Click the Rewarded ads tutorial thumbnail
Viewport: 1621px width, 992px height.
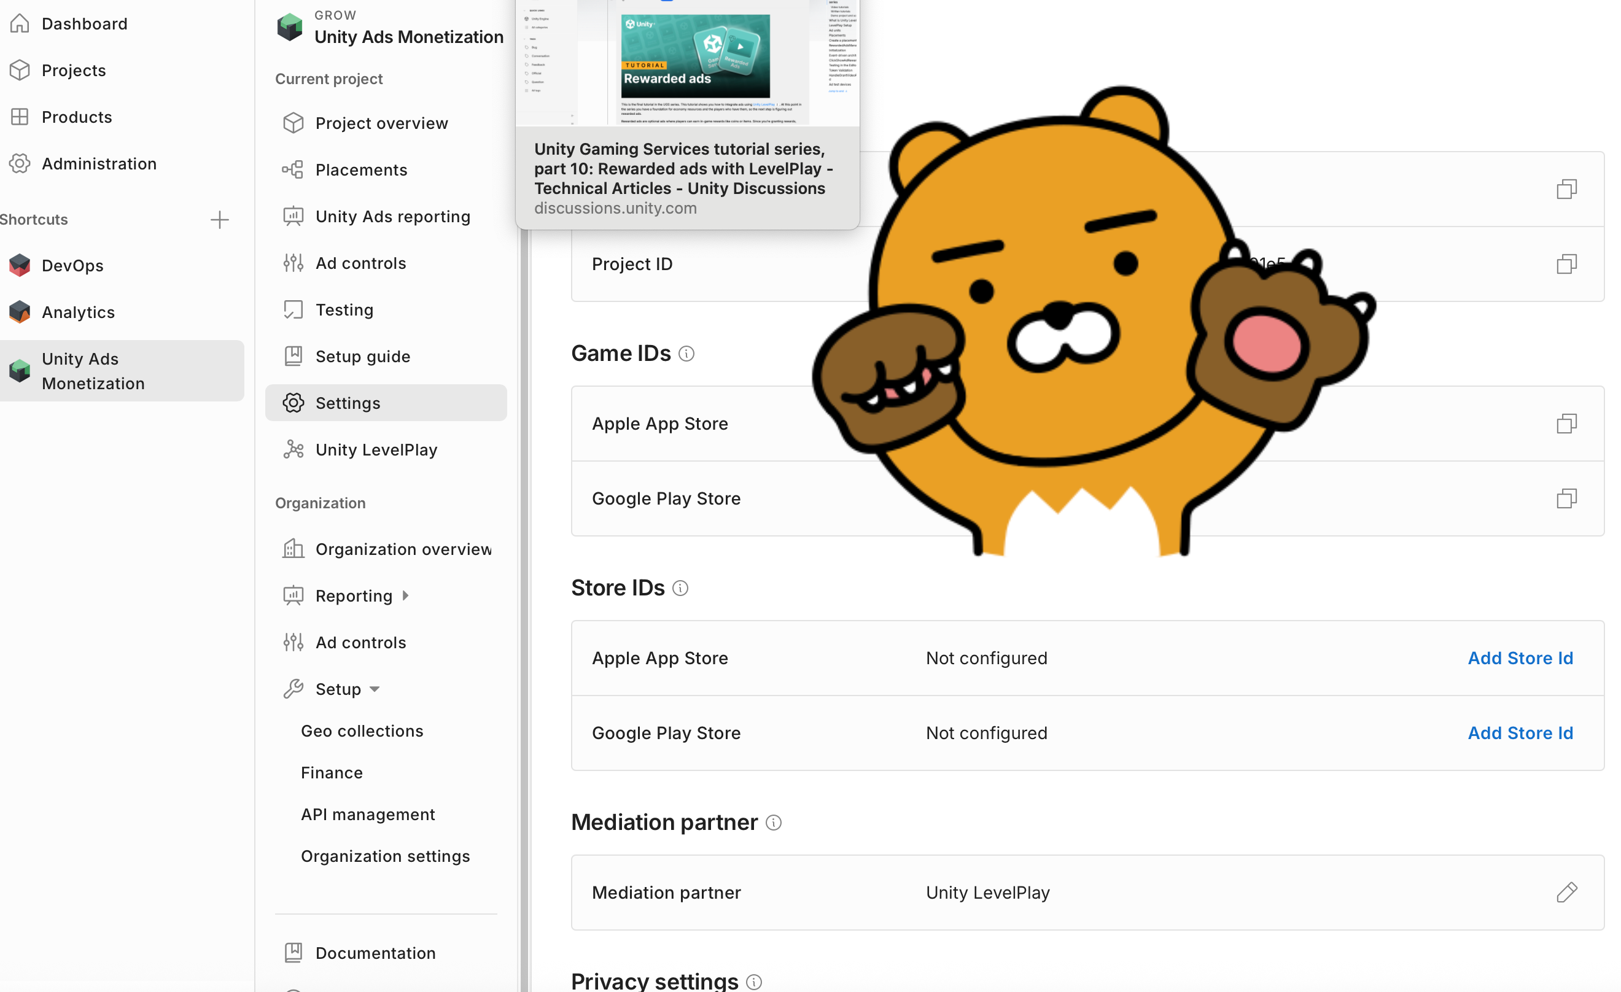click(694, 56)
